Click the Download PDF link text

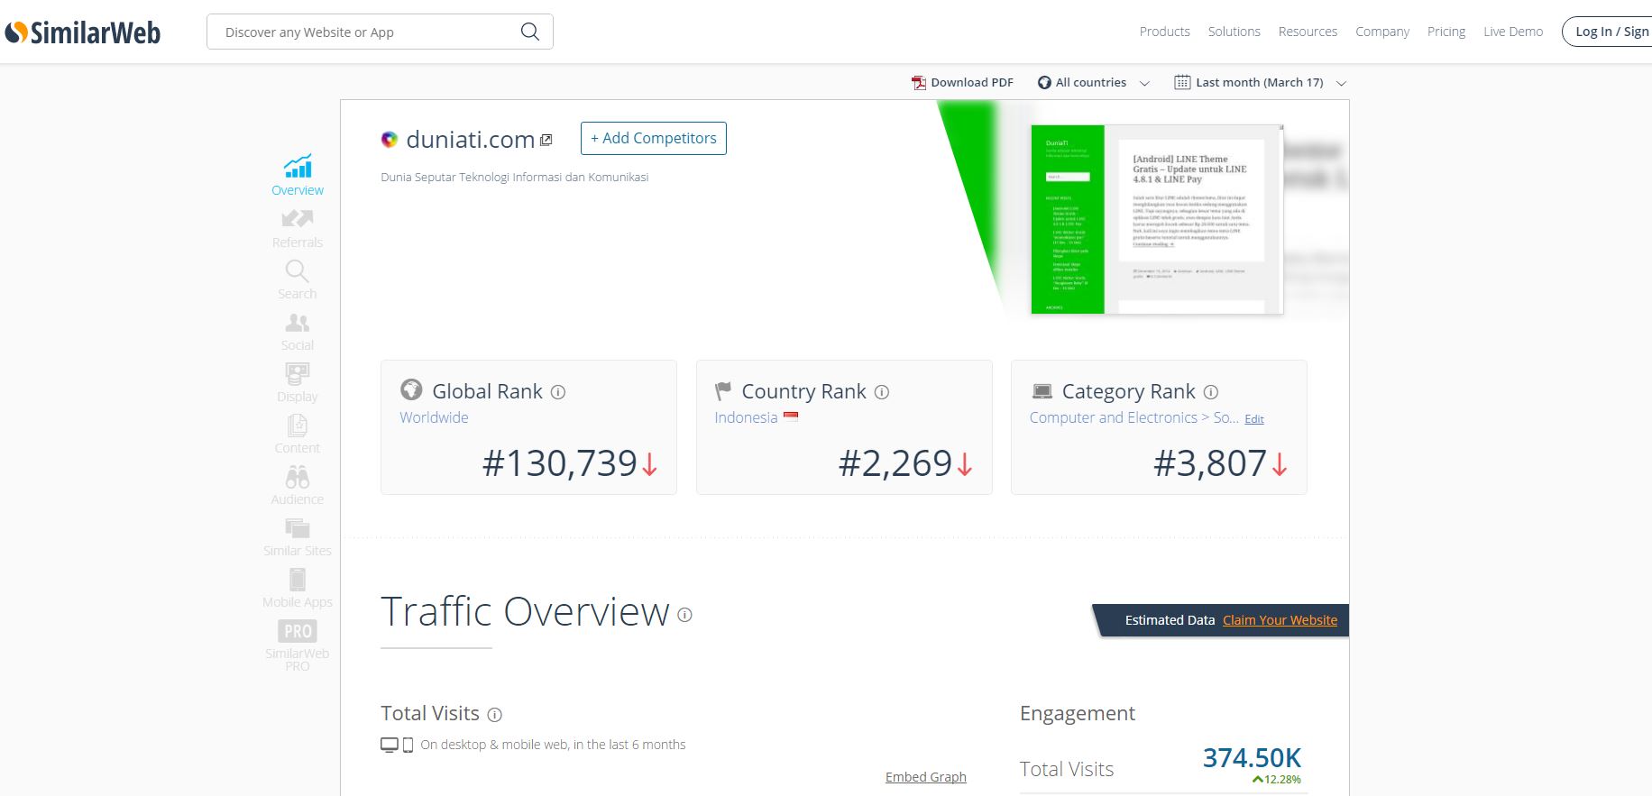(x=972, y=82)
